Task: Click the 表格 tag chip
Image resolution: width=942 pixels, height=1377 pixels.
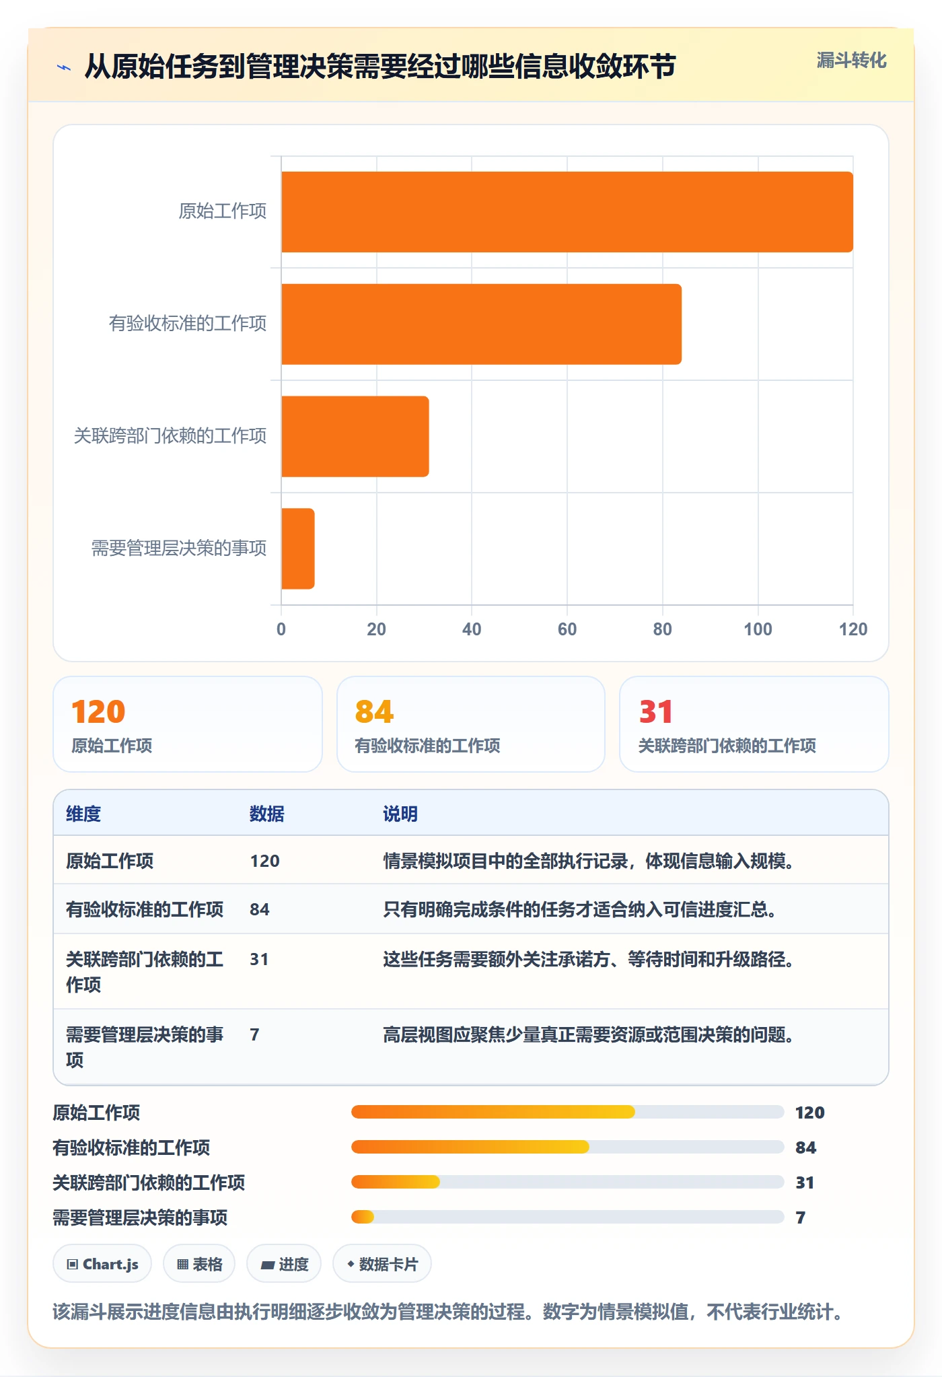Action: (x=199, y=1264)
